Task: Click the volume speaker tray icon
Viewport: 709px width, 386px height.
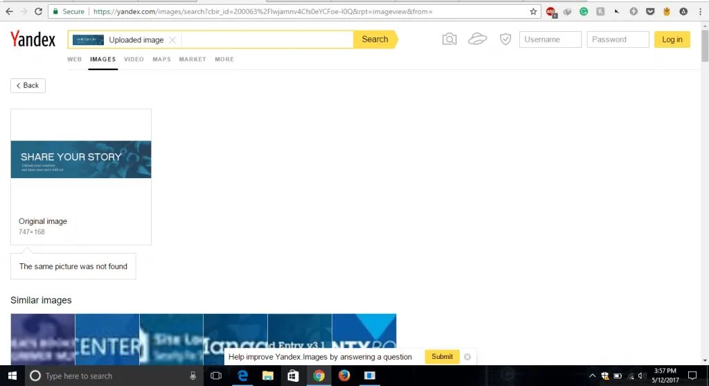Action: pyautogui.click(x=642, y=376)
